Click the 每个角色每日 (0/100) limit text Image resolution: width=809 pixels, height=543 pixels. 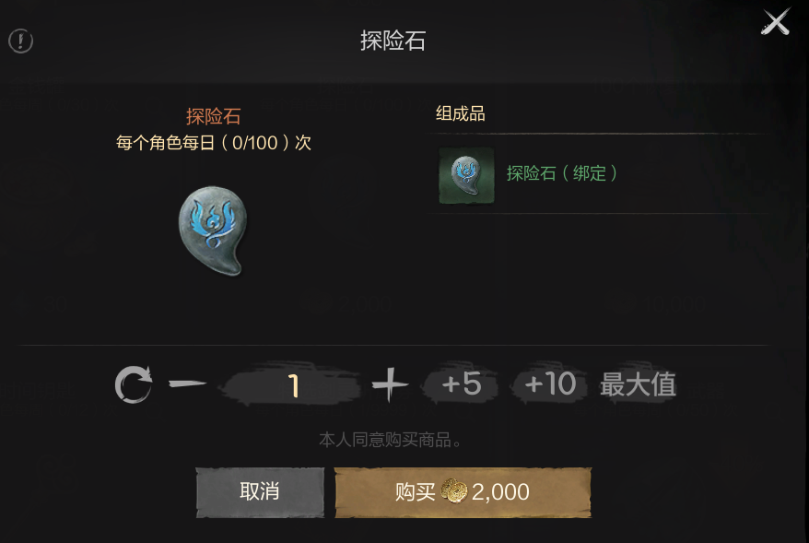[x=213, y=143]
